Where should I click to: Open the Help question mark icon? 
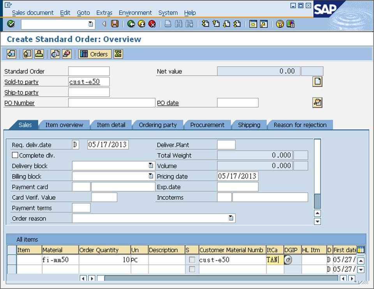tap(280, 24)
